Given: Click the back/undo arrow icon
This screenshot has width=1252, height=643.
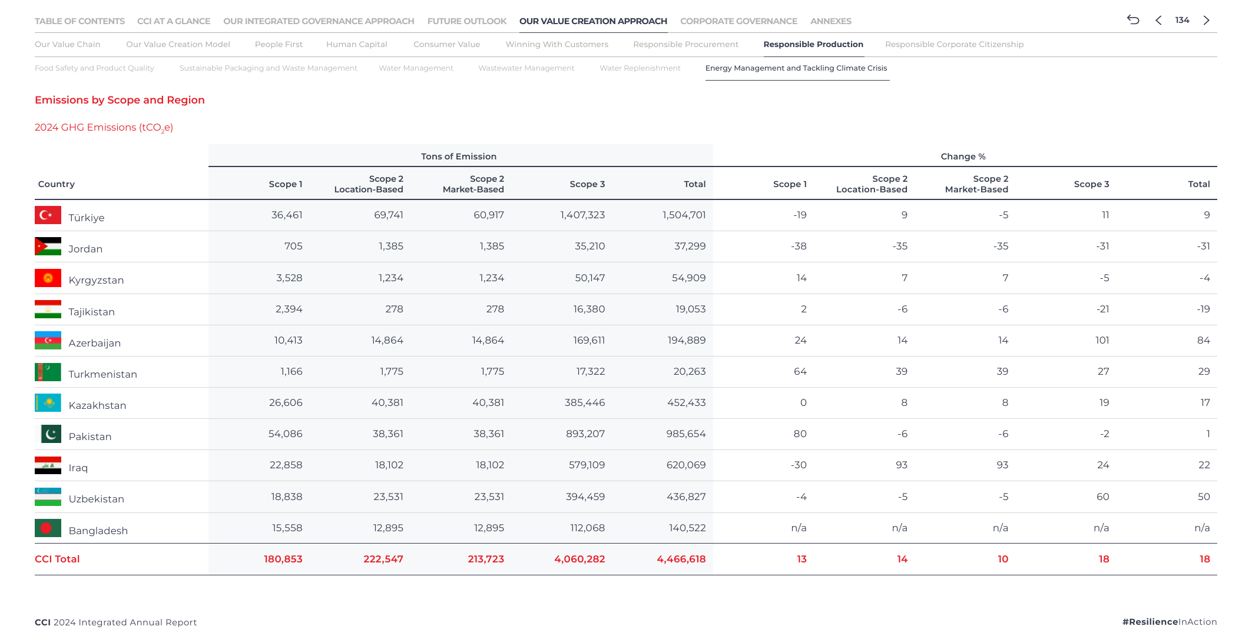Looking at the screenshot, I should tap(1133, 20).
